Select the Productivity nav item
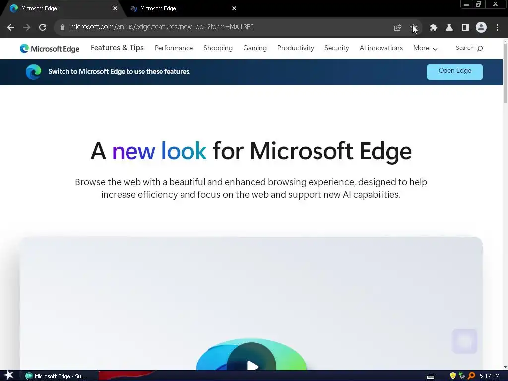The width and height of the screenshot is (508, 381). coord(296,48)
